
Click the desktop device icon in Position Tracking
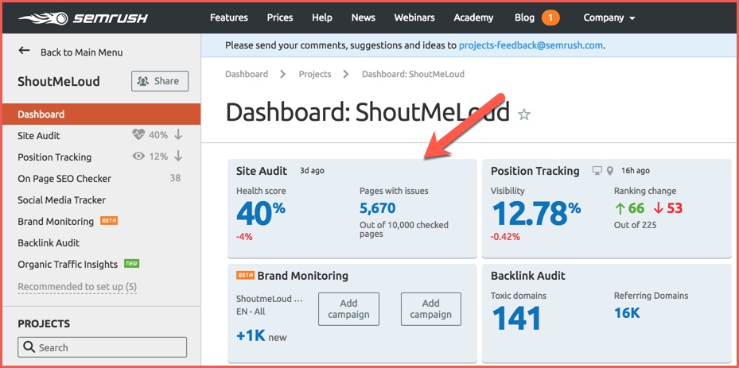(597, 171)
